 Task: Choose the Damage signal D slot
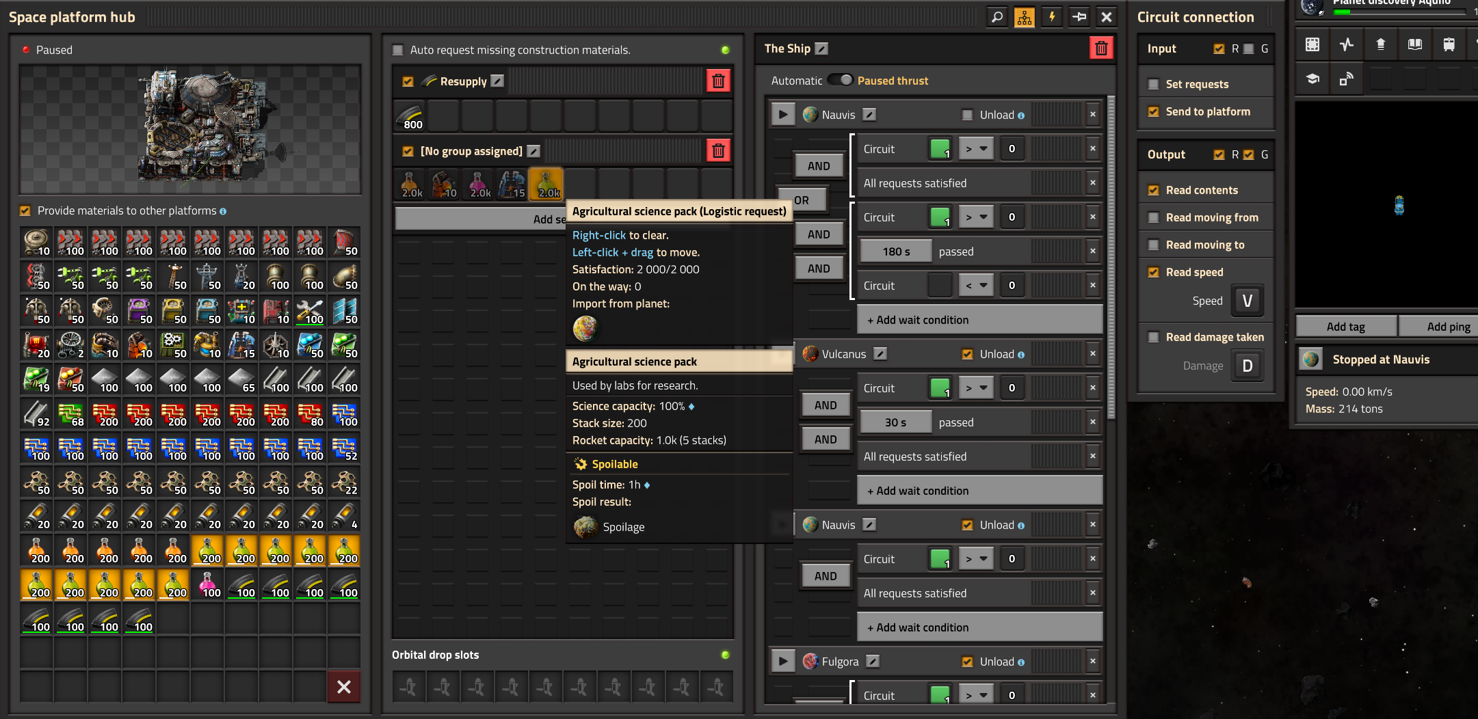(1248, 366)
